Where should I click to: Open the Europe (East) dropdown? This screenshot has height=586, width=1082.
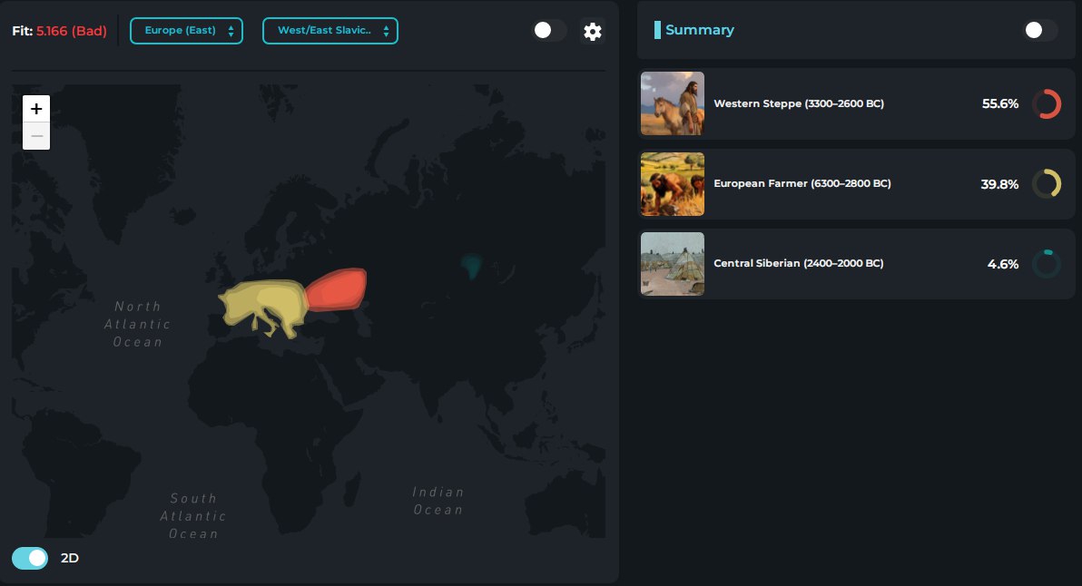click(x=186, y=31)
